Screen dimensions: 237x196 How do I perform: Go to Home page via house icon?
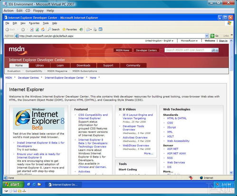point(43,29)
